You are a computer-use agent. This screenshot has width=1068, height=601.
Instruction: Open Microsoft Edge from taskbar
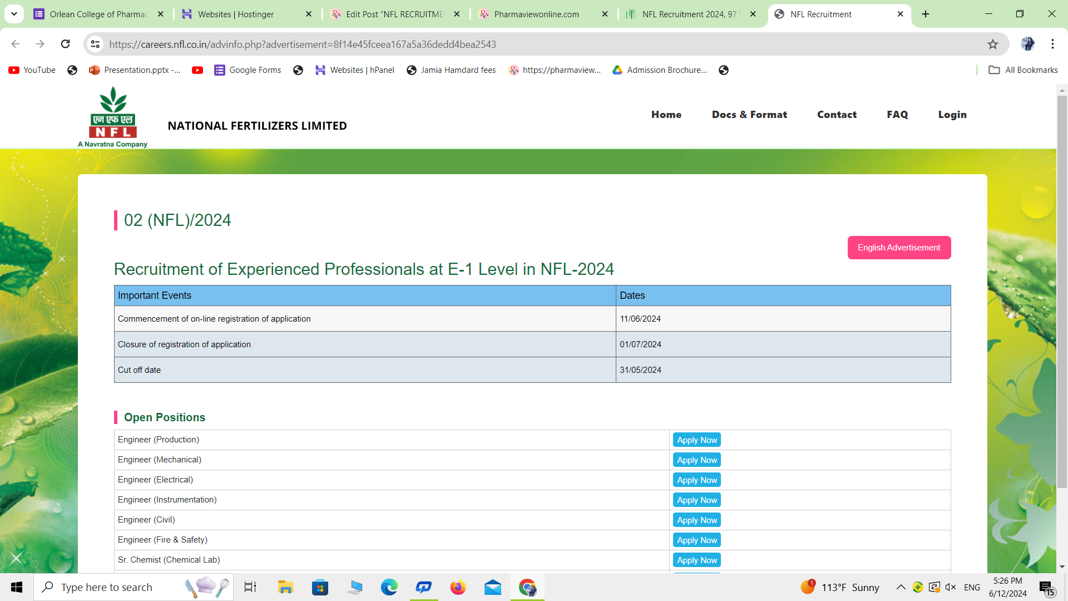(389, 587)
